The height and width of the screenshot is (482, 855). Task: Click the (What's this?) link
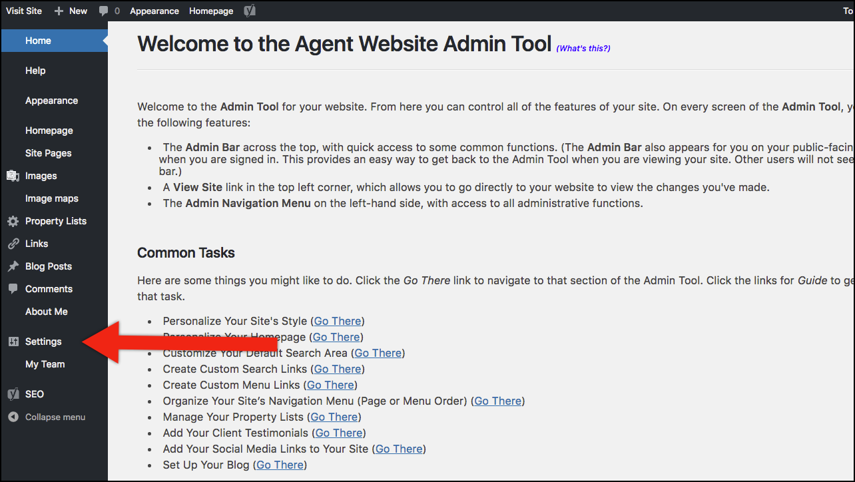[583, 47]
